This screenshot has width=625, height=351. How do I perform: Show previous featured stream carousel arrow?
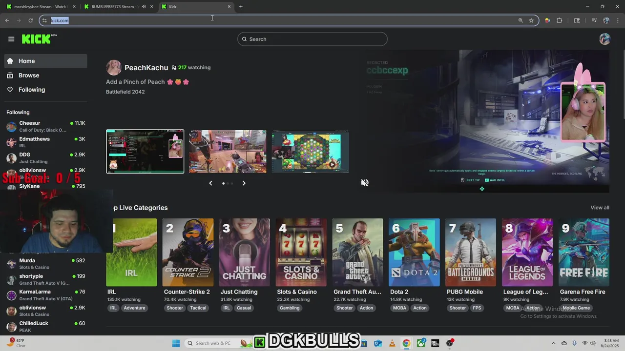210,183
